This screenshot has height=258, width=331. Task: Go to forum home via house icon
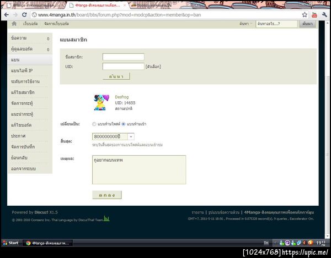pos(14,24)
